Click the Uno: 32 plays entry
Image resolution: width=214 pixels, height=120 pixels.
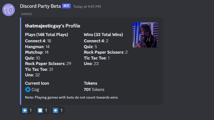coord(32,75)
